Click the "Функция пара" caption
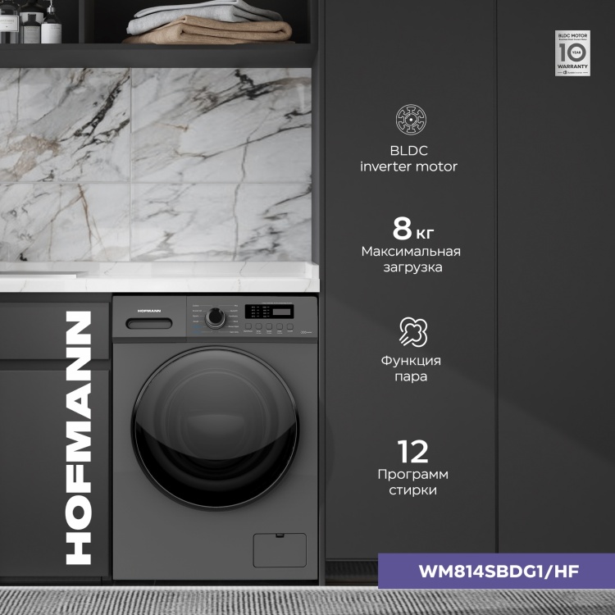This screenshot has width=615, height=615. (411, 368)
